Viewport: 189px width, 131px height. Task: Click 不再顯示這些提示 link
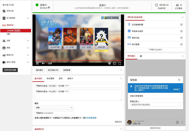(155, 50)
